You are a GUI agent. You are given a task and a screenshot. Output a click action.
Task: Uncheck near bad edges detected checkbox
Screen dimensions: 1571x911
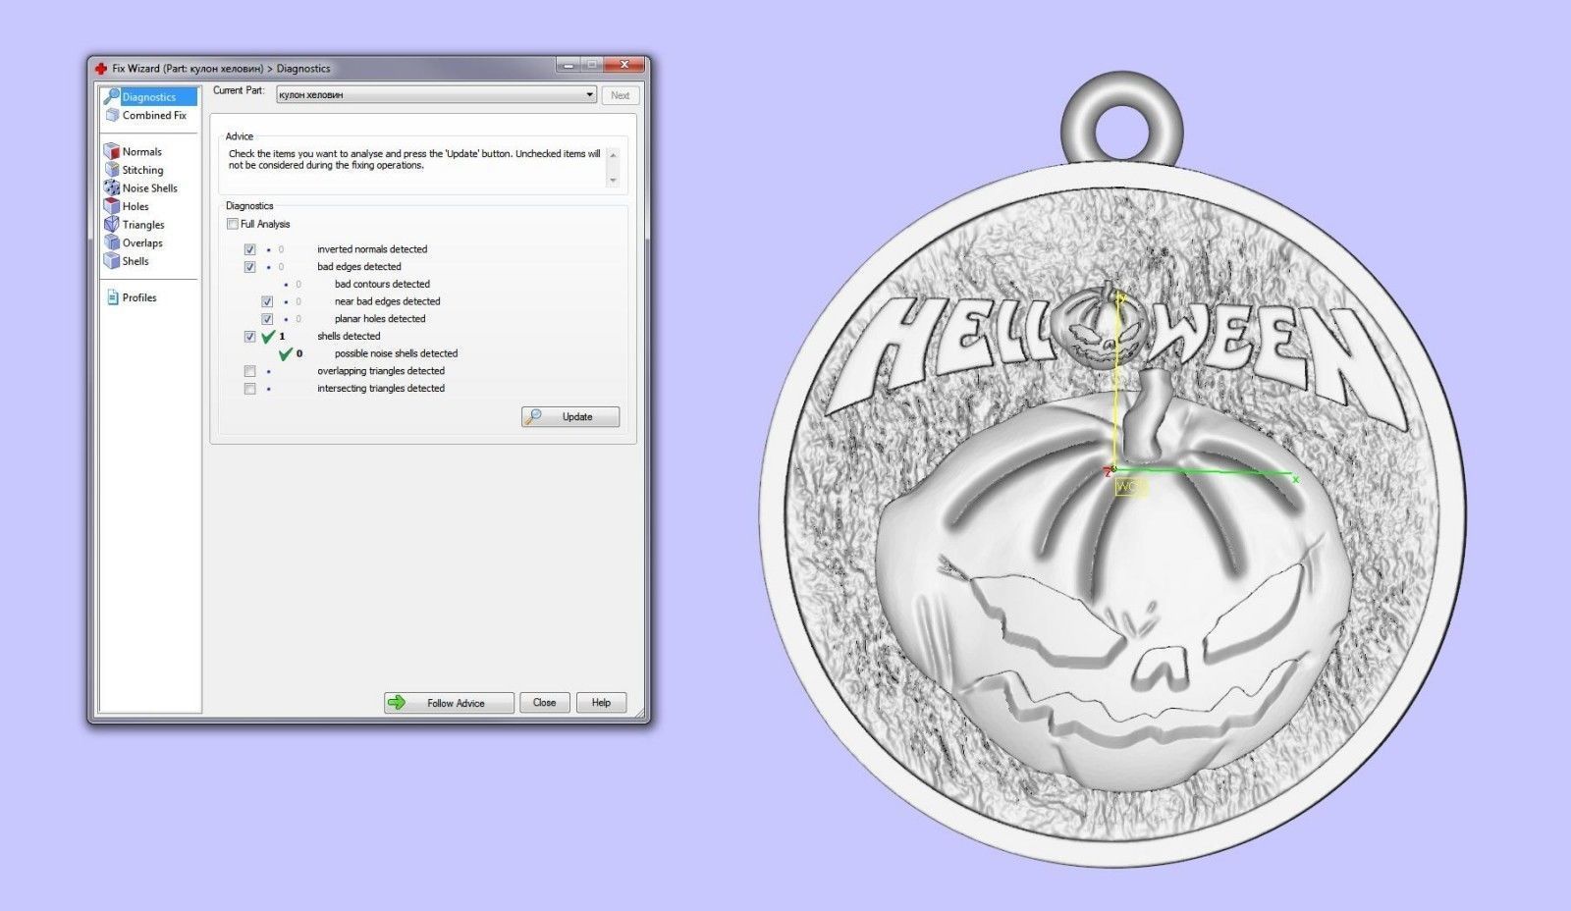click(267, 301)
